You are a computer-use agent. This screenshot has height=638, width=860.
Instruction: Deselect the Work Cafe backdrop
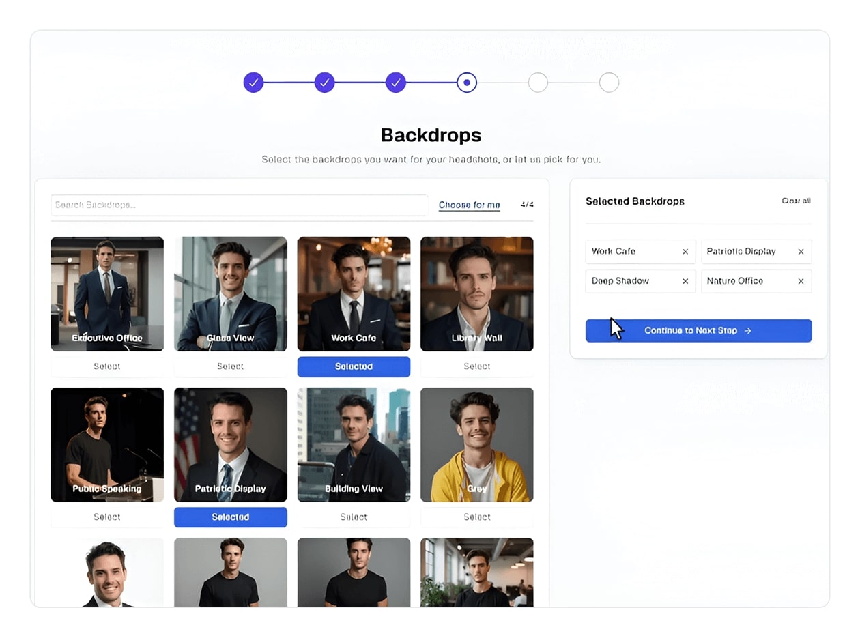(x=354, y=366)
